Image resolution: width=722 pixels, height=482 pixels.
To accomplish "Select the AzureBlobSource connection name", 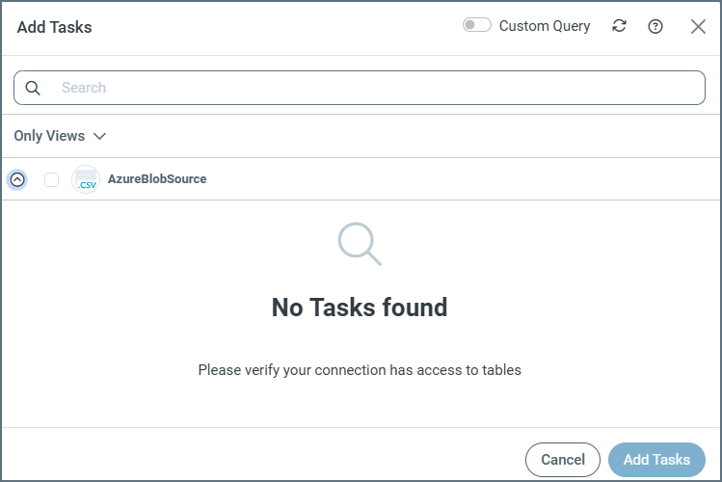I will tap(157, 179).
